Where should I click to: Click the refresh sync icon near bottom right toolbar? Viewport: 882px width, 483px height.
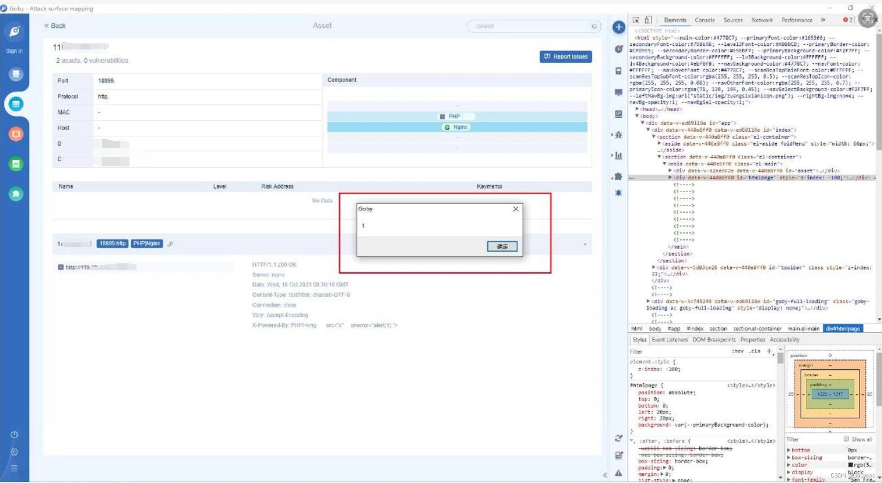tap(618, 438)
